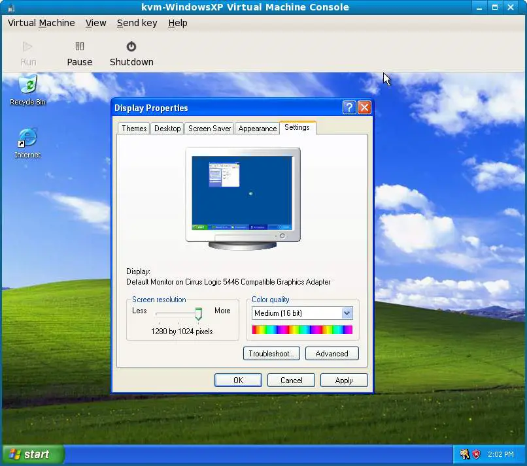Click the Windows messenger tray icon
Viewport: 527px width, 466px height.
pos(464,454)
